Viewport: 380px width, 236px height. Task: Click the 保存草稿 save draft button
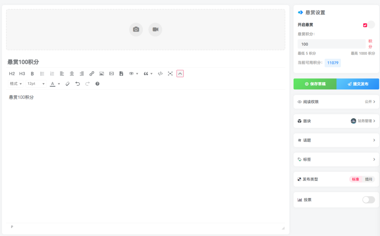click(315, 84)
